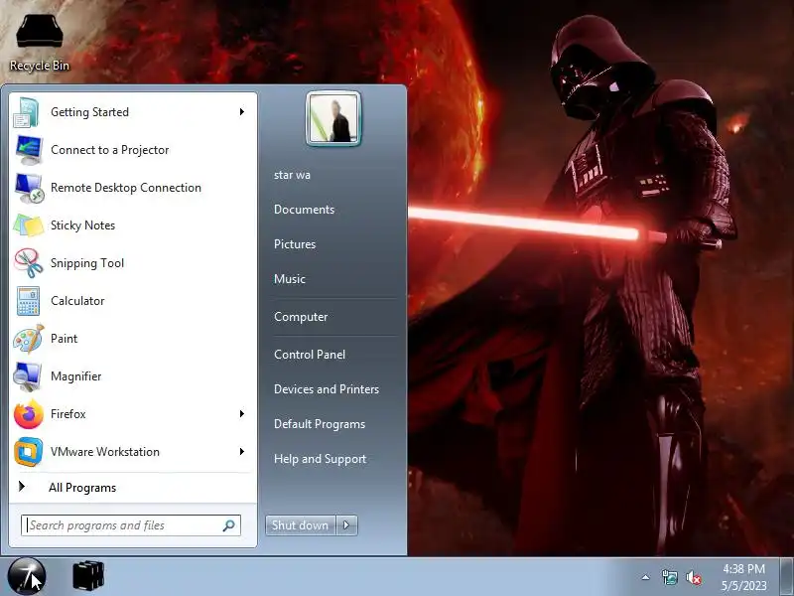Open Devices and Printers
Screen dimensions: 794x596
(x=327, y=389)
